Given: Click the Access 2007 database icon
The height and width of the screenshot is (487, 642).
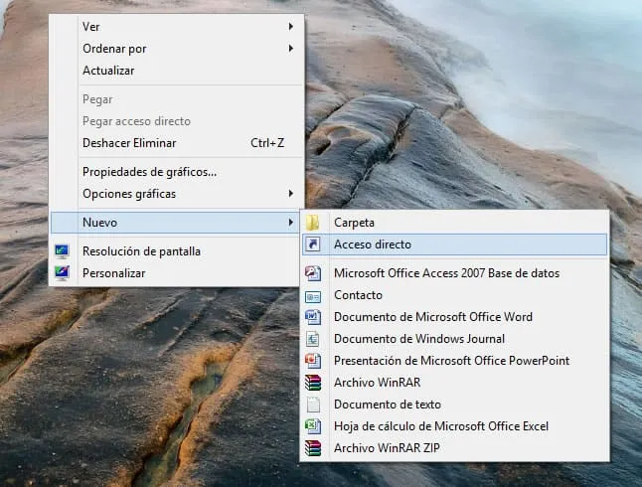Looking at the screenshot, I should [313, 273].
